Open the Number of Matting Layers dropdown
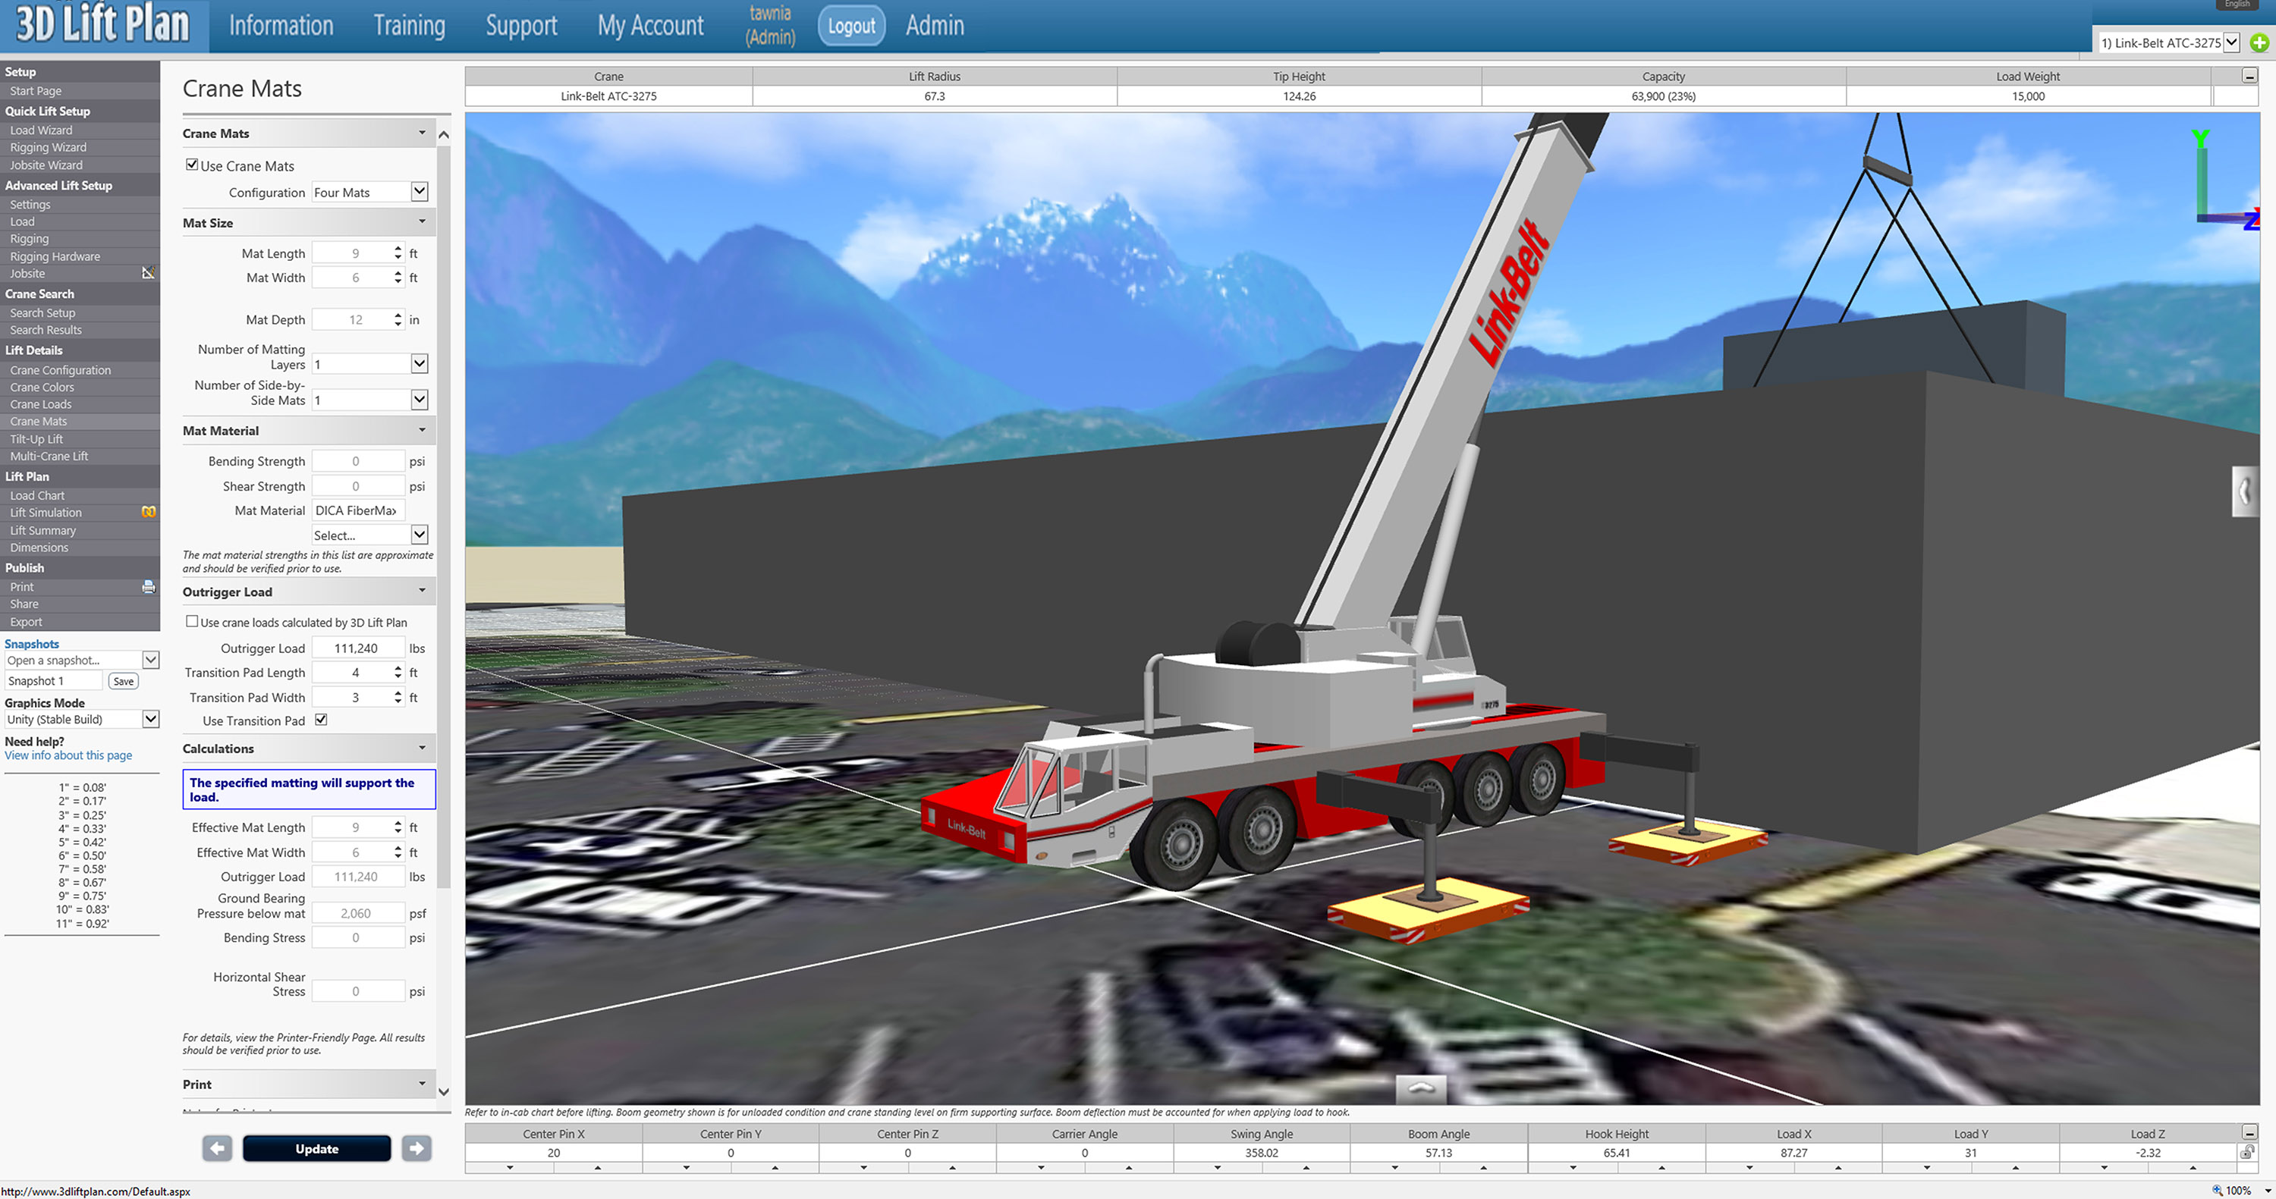 [x=420, y=364]
